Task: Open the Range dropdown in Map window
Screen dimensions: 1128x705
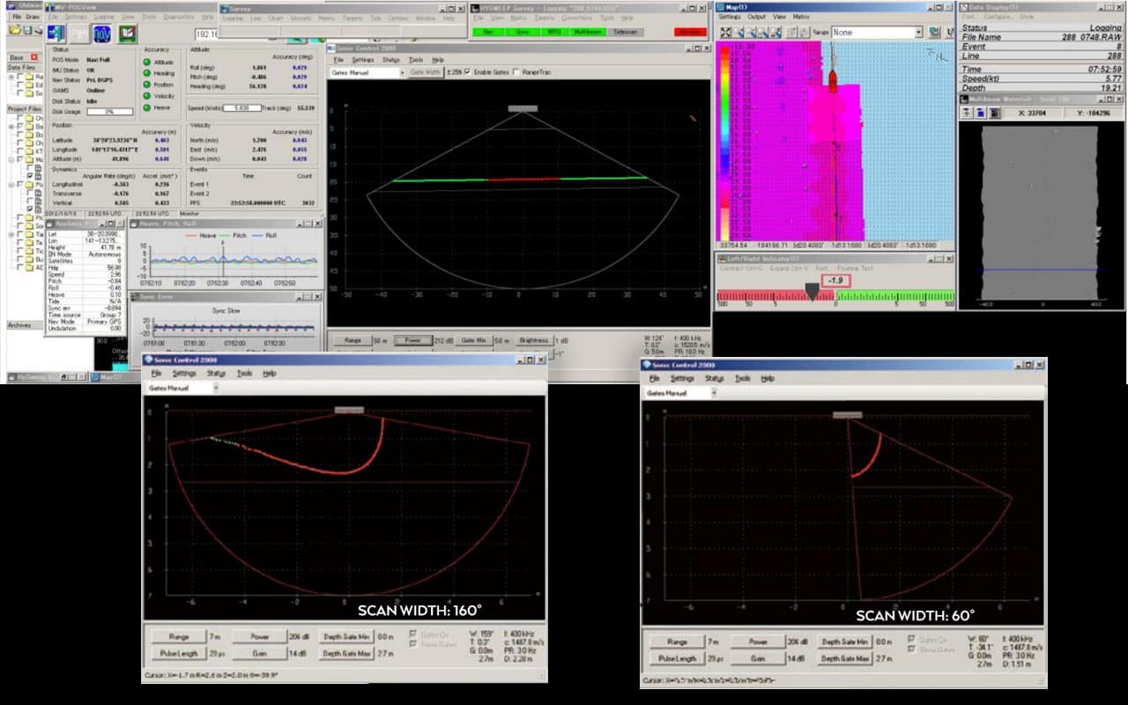Action: [917, 33]
